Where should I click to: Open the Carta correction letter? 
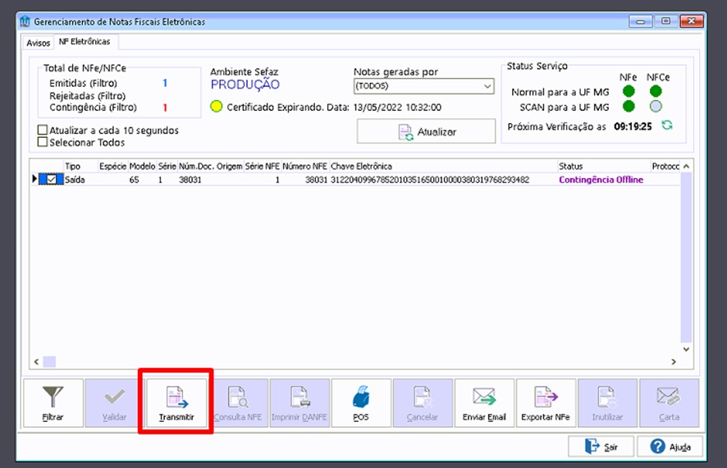click(x=669, y=402)
